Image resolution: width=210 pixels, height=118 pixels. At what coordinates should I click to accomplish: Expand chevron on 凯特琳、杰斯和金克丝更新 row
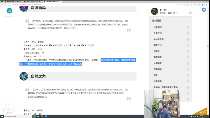coord(188,87)
